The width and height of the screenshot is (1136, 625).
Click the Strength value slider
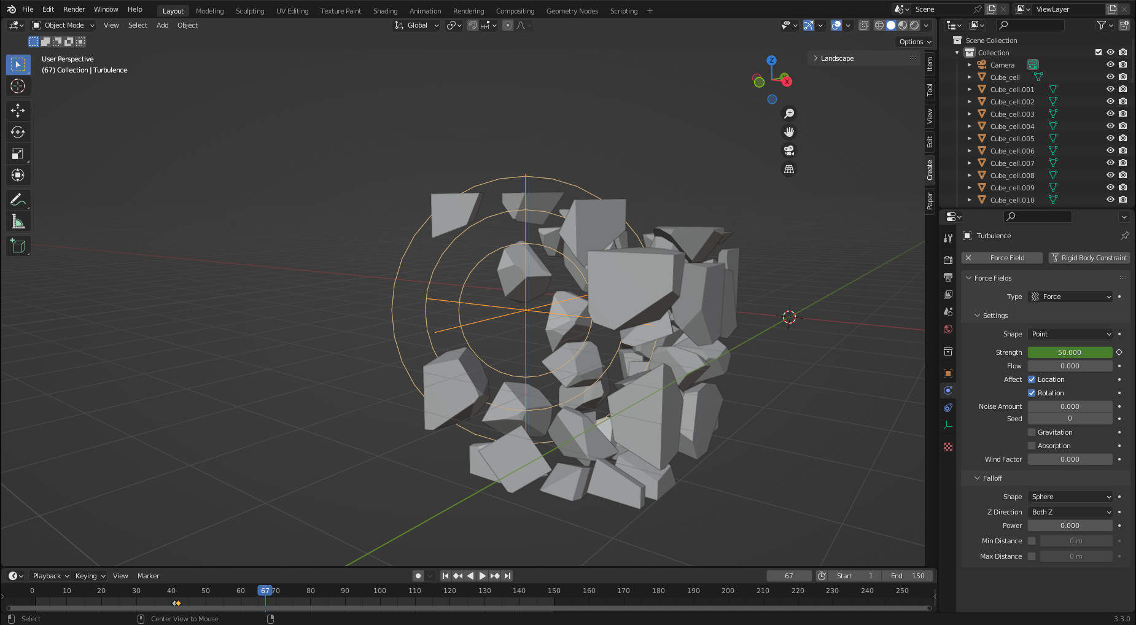(1070, 352)
